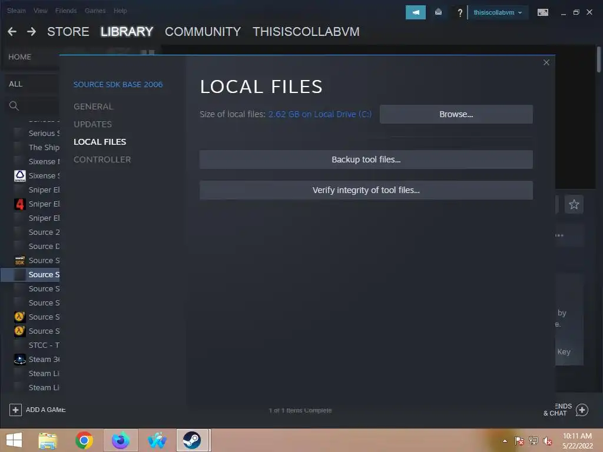This screenshot has width=603, height=452.
Task: Click the Action Center flag tray icon
Action: pos(519,441)
